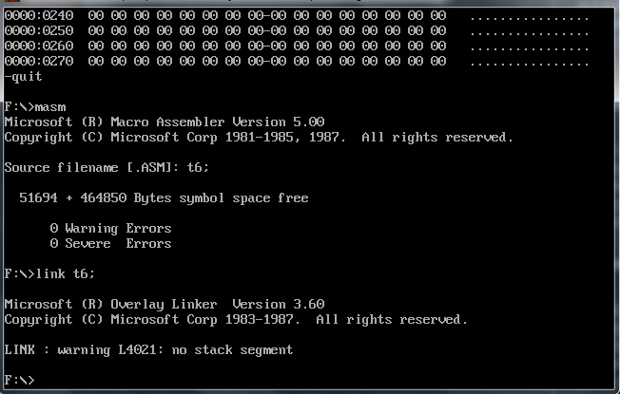Image resolution: width=620 pixels, height=394 pixels.
Task: Click the 1981-1985, 1987 Microsoft copyright line
Action: click(x=259, y=138)
